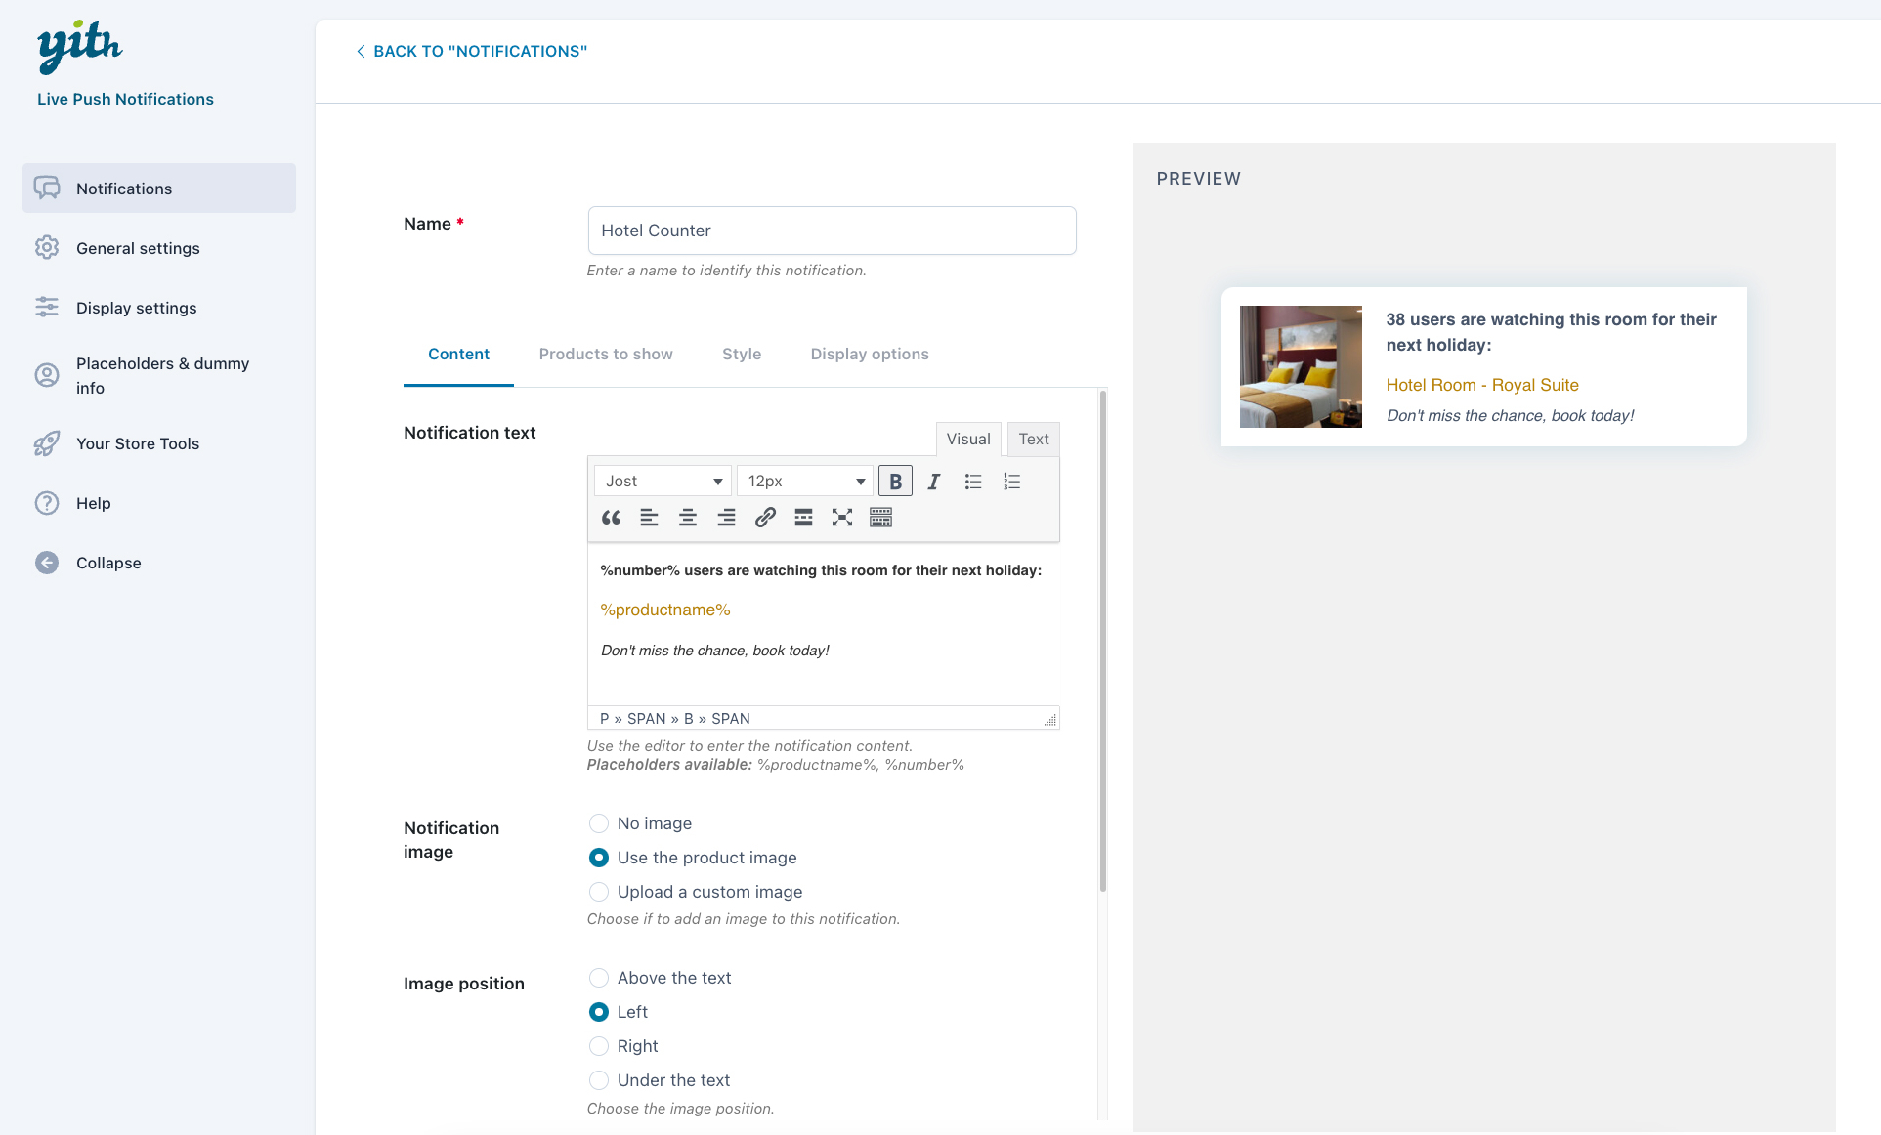Screen dimensions: 1881x1135
Task: Click the Placeholders user avatar icon
Action: pyautogui.click(x=47, y=375)
